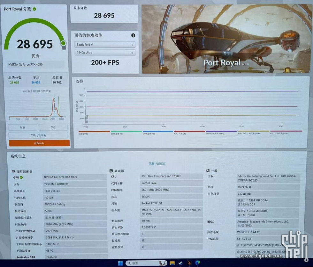Click the green validation check beside Port Royal 分数
313x267 pixels.
(34, 9)
